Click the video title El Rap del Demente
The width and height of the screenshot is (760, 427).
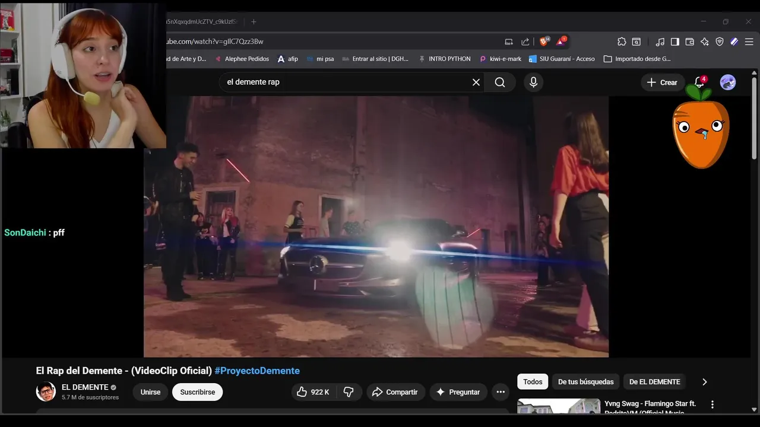coord(124,371)
